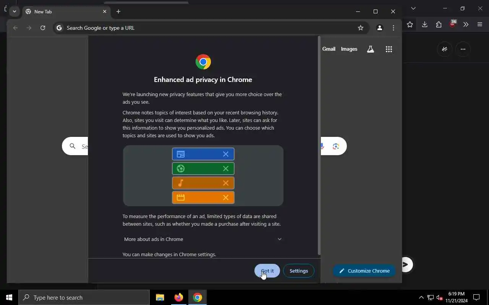Bookmark this tab with the star icon

coord(360,28)
